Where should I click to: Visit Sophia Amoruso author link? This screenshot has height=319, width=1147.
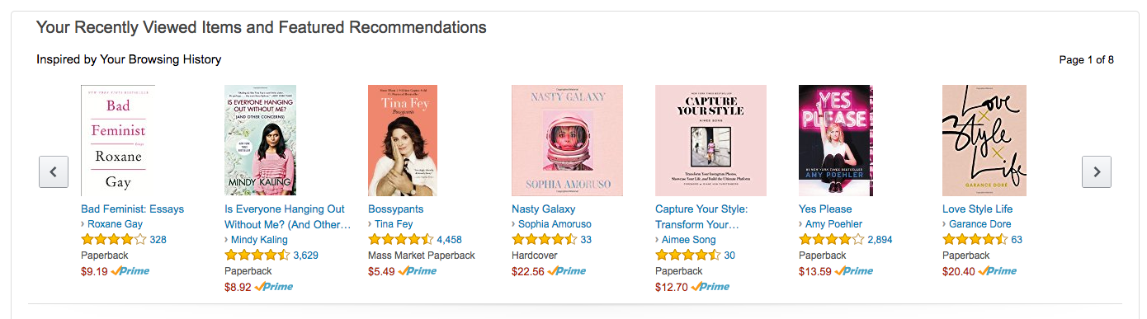tap(555, 224)
